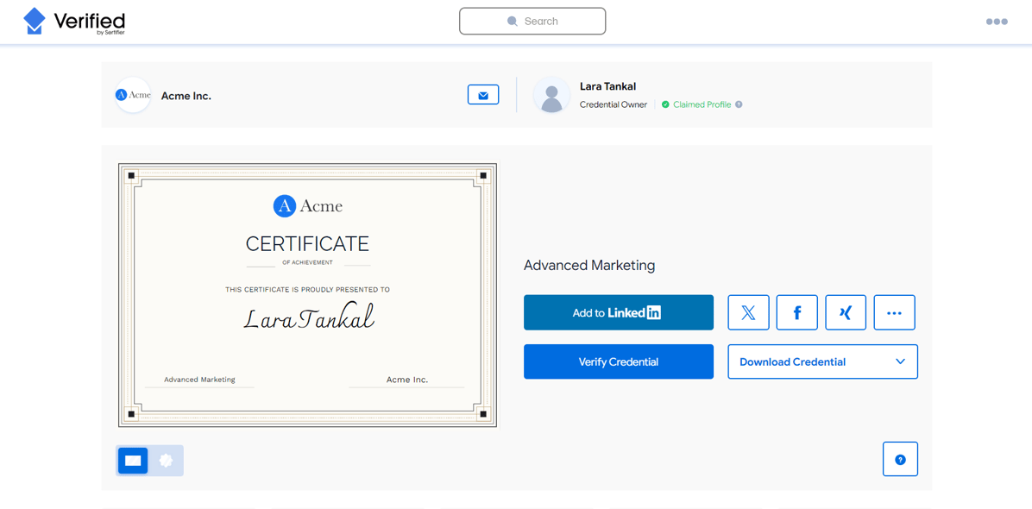Viewport: 1032px width, 509px height.
Task: Click the Verify Credential button
Action: pyautogui.click(x=618, y=361)
